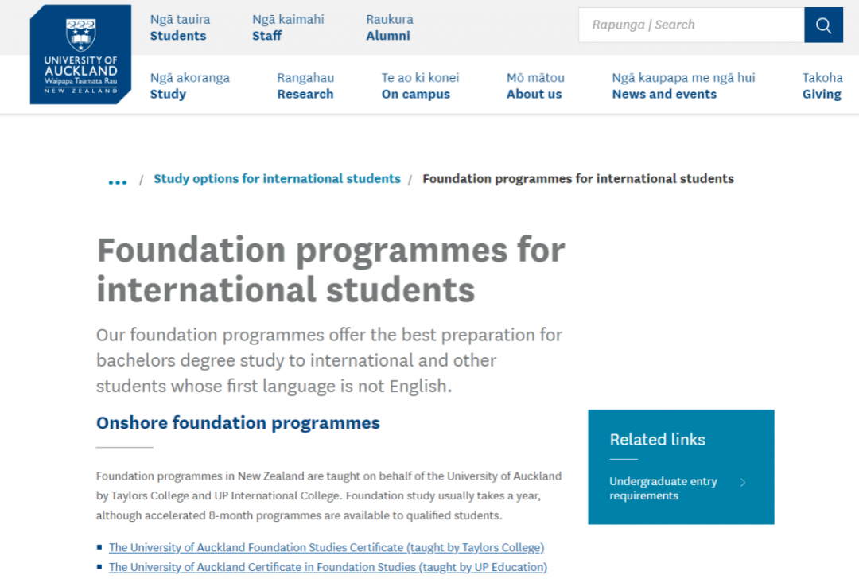
Task: Open the Study navigation menu
Action: tap(189, 86)
